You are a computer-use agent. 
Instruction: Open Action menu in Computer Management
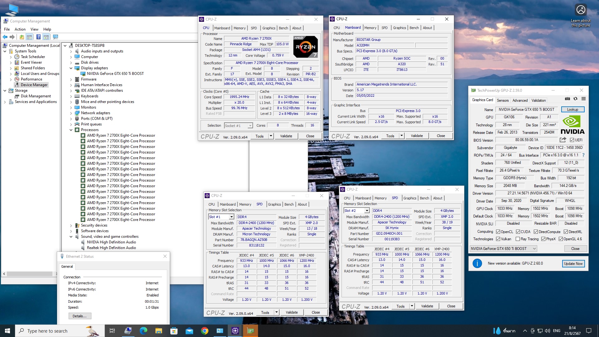point(20,29)
